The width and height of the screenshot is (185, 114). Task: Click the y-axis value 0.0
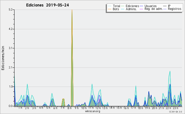tap(10, 106)
